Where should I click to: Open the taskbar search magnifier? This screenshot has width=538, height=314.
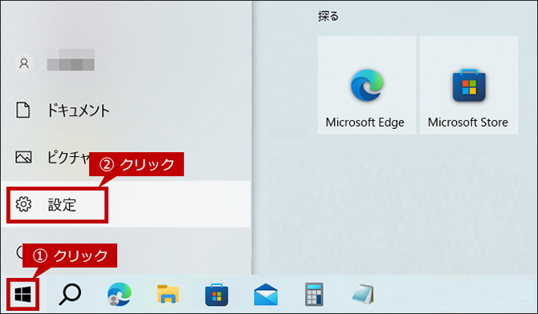click(70, 294)
